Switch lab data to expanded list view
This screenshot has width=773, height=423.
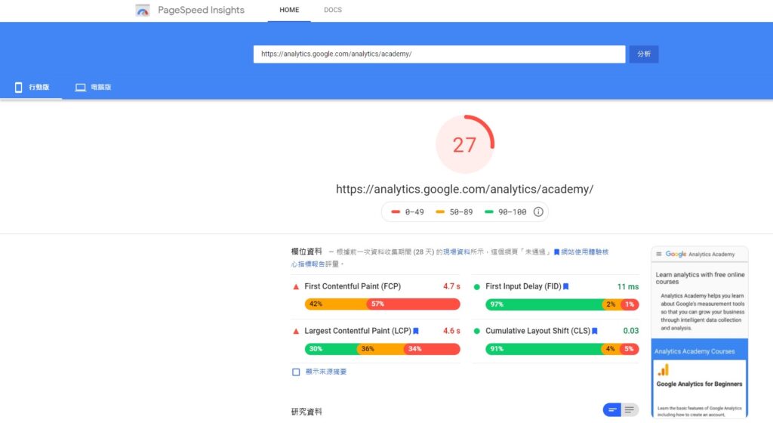click(630, 410)
